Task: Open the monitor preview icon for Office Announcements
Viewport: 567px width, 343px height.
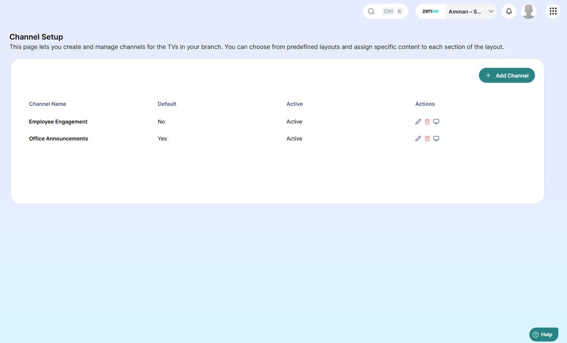Action: [436, 139]
